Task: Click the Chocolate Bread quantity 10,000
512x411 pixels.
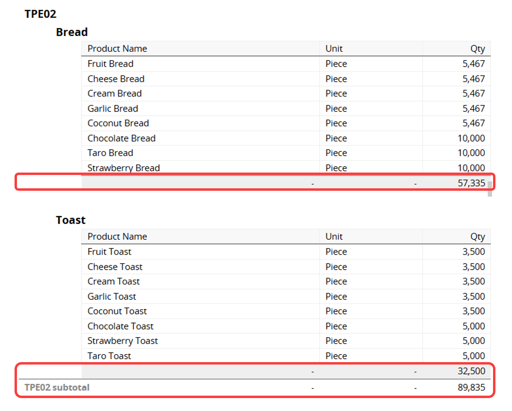Action: point(471,138)
